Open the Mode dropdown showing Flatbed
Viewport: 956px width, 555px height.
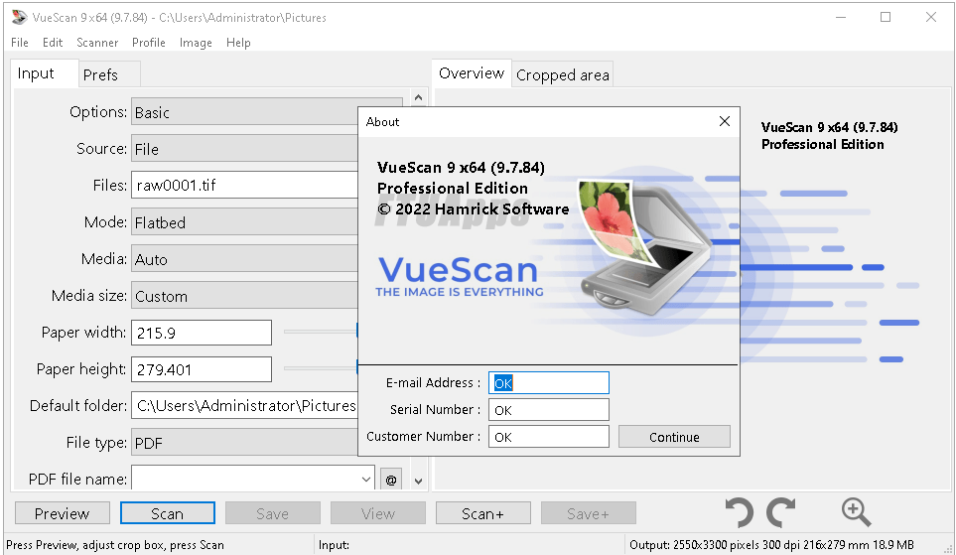click(245, 222)
